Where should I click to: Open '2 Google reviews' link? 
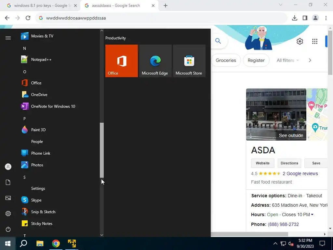point(300,174)
